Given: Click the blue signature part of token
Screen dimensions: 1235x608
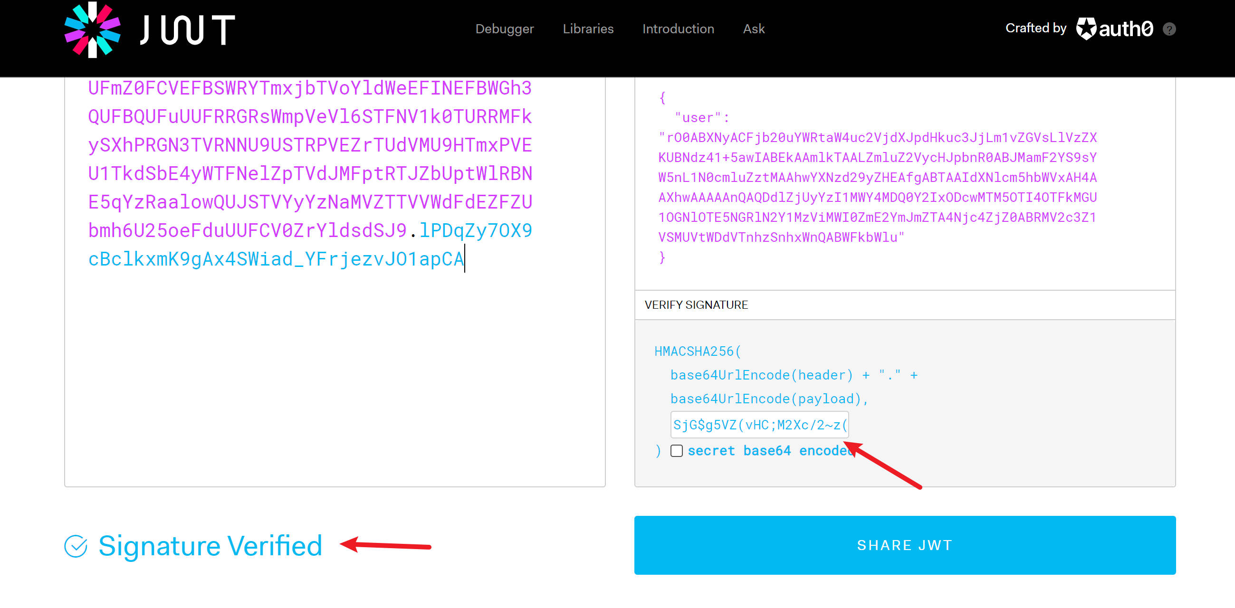Looking at the screenshot, I should pyautogui.click(x=276, y=259).
